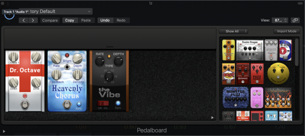Click the Copy button
305x136 pixels.
tap(70, 20)
